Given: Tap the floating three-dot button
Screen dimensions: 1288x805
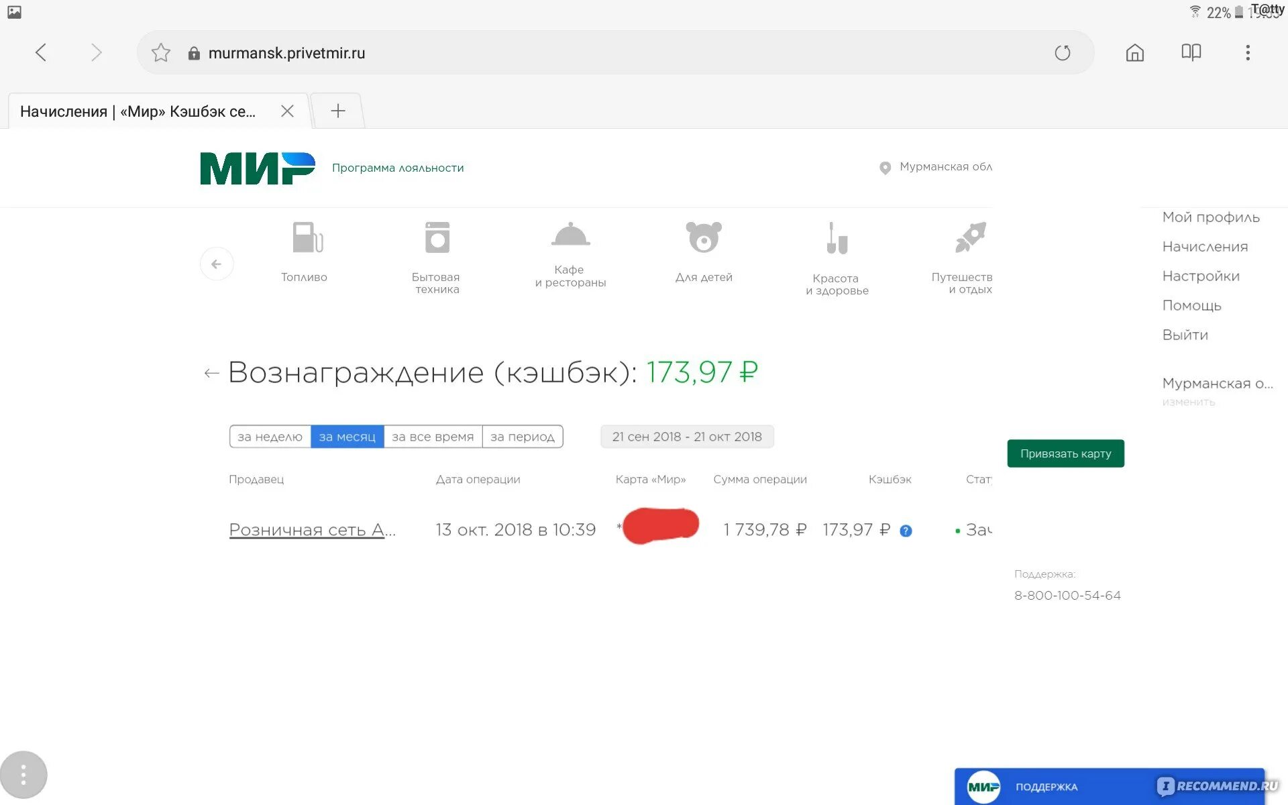Looking at the screenshot, I should pos(23,775).
